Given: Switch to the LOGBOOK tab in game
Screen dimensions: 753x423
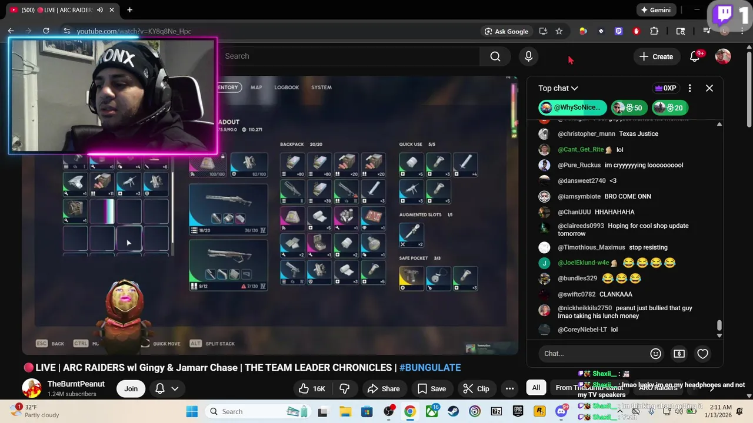Looking at the screenshot, I should [x=286, y=88].
